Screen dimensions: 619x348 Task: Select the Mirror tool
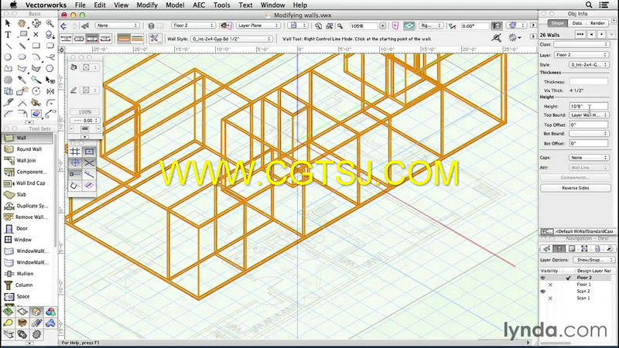pos(50,91)
